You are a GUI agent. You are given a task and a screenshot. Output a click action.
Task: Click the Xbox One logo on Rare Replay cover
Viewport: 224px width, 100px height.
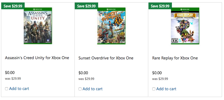point(185,9)
